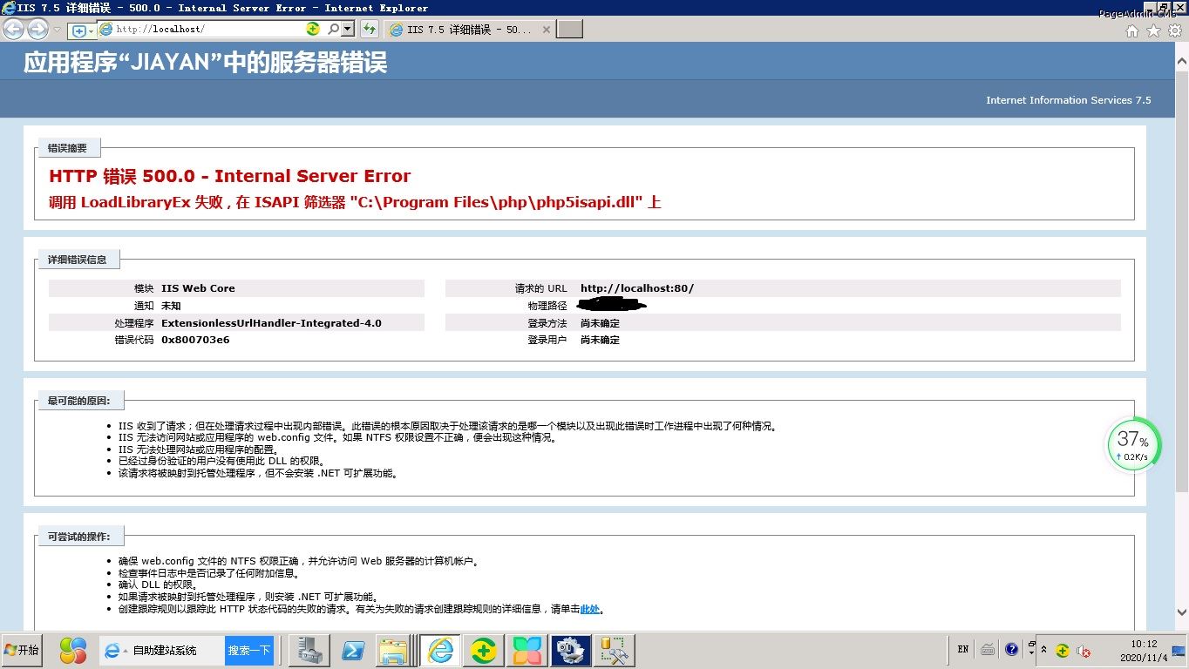Click the php5isapi.dll LoadLibraryEx error line
This screenshot has height=669, width=1189.
(355, 203)
